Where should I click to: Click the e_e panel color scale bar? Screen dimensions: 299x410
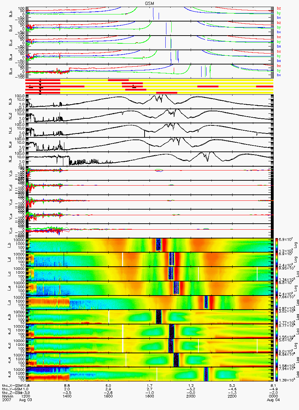click(x=277, y=360)
